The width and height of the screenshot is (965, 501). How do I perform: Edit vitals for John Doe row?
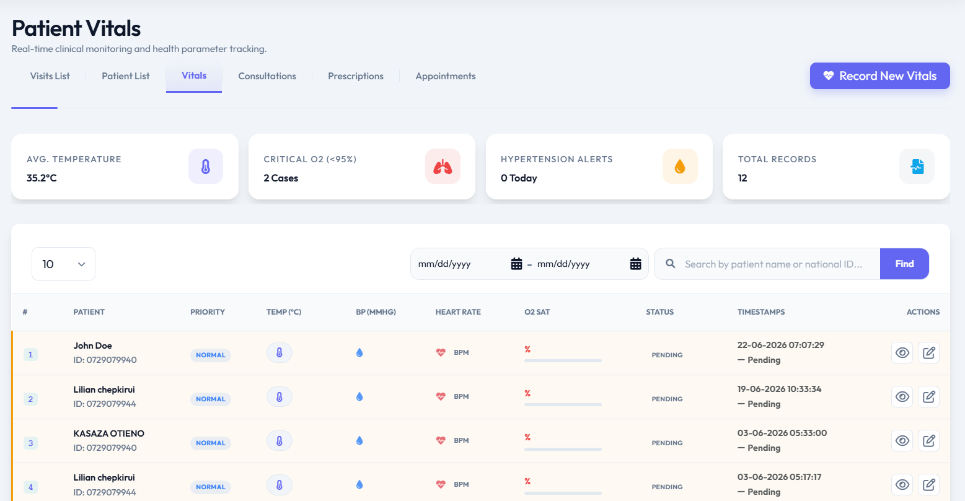point(928,353)
